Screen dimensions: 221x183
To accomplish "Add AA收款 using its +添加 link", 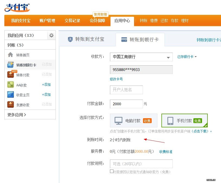I will pos(46,85).
